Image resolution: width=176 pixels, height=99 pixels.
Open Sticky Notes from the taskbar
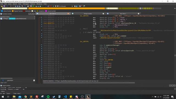tap(71, 97)
